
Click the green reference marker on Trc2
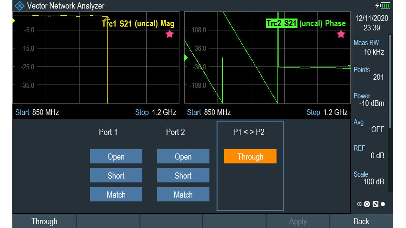coord(186,58)
